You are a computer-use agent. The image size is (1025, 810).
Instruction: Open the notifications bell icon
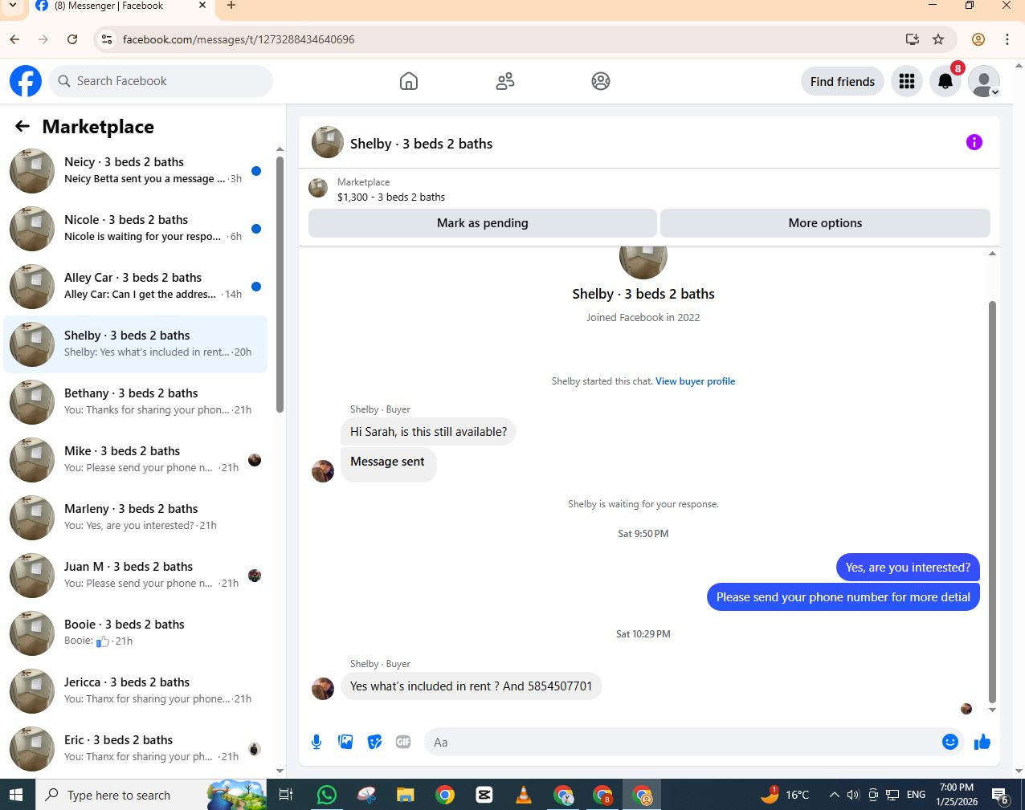(945, 81)
